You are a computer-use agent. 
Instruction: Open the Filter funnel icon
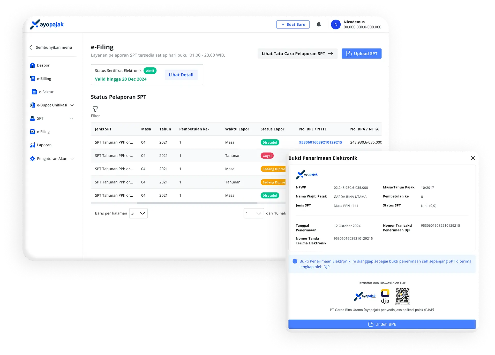[95, 109]
